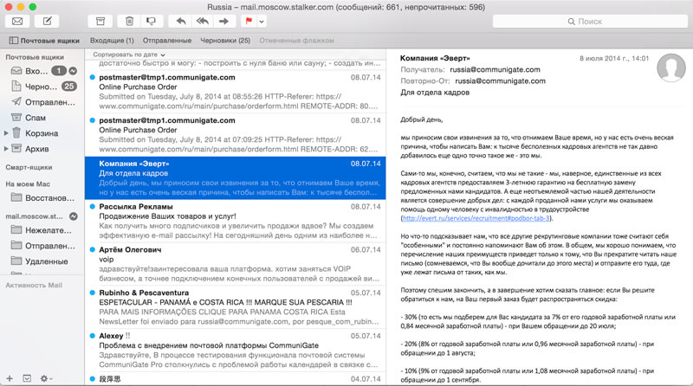This screenshot has width=693, height=386.
Task: Click the unread dot of Alexey message
Action: [93, 336]
